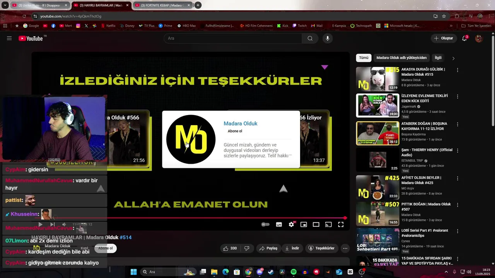Open AKASYA DURAĞI GÜLİBİK #515 video title
This screenshot has height=278, width=495.
click(423, 72)
